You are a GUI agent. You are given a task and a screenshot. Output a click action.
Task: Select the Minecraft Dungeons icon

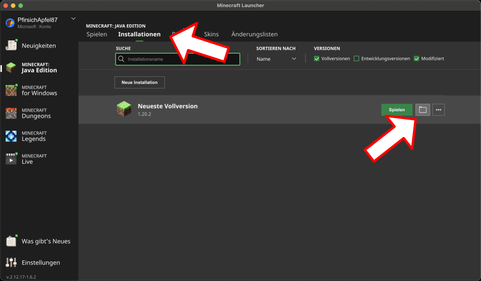tap(11, 113)
